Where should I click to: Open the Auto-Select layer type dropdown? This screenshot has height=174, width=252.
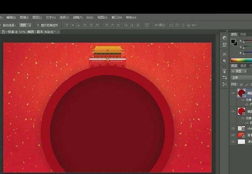coord(25,25)
